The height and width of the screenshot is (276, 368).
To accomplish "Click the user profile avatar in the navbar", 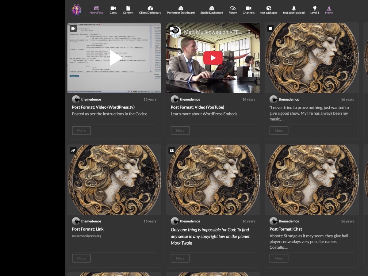I will (76, 10).
